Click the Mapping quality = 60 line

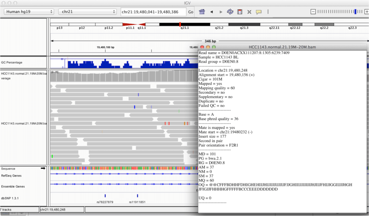click(x=217, y=88)
